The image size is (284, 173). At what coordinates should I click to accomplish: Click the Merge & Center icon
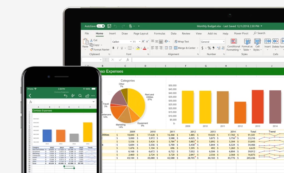tap(176, 48)
